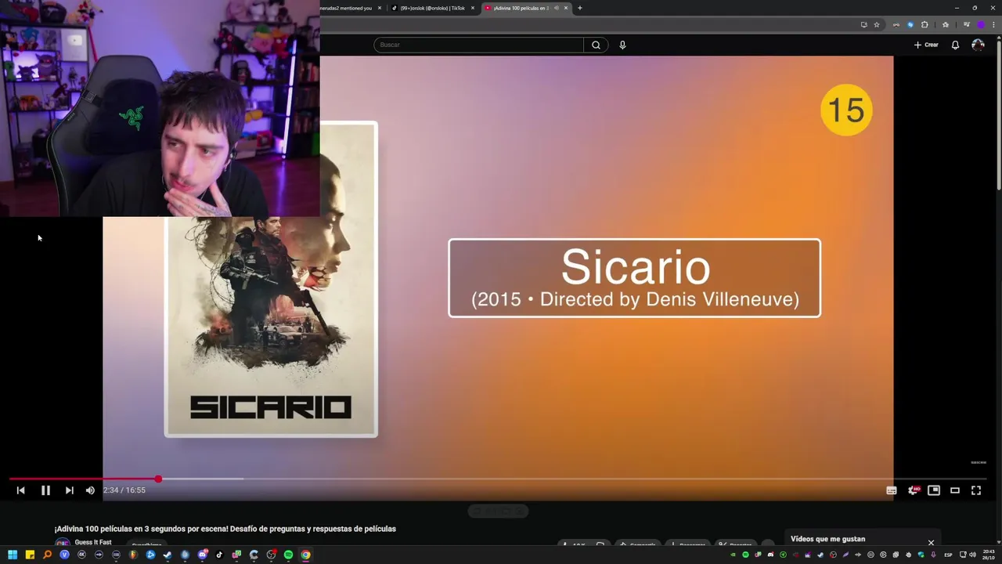Open clock and date 20:43
1002x564 pixels.
coord(989,555)
